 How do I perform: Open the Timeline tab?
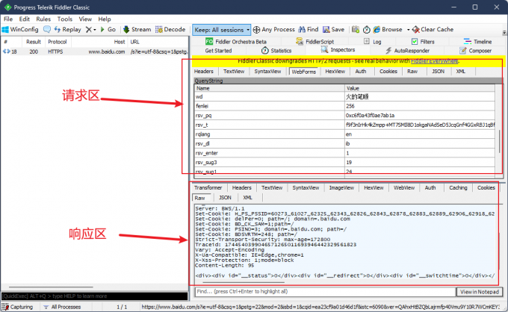478,42
